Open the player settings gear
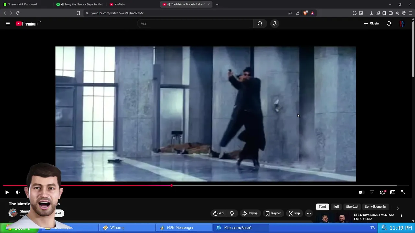The image size is (415, 233). coord(383,192)
